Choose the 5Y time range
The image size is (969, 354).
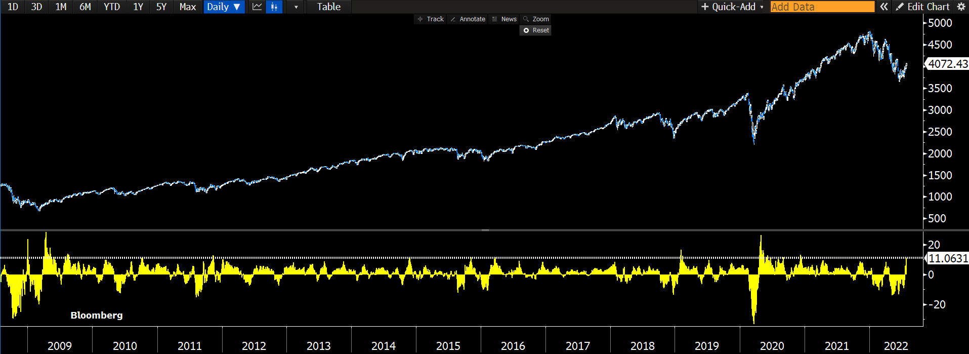161,7
